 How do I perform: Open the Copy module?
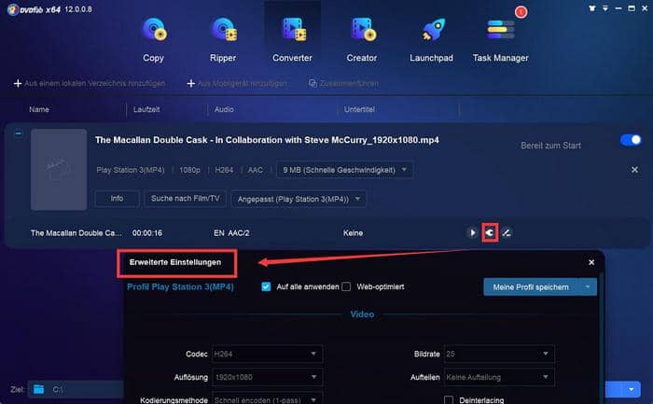coord(153,40)
